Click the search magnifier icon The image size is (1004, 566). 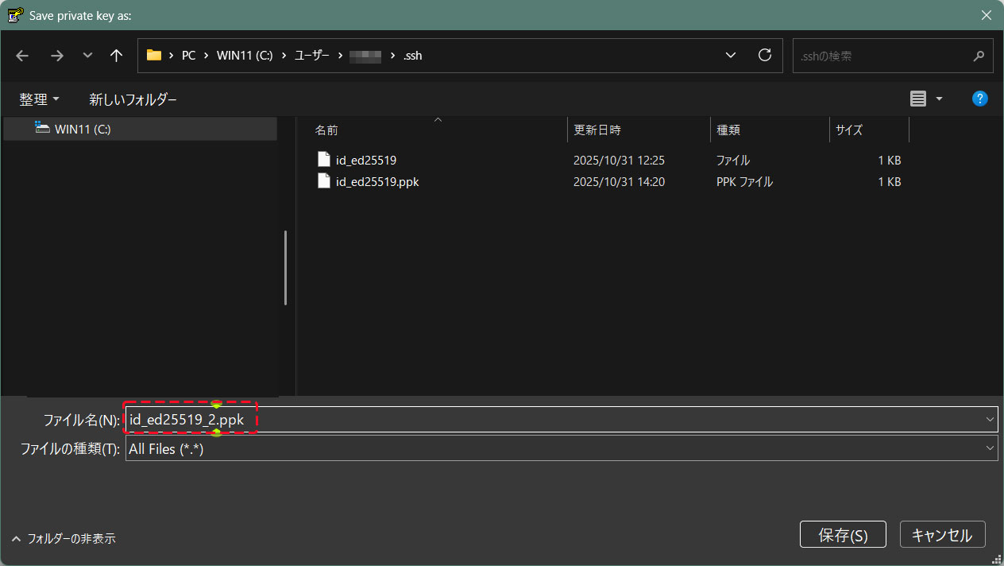(979, 56)
